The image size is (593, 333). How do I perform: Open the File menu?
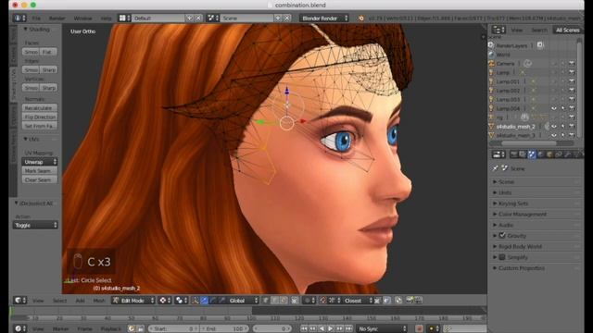point(36,18)
